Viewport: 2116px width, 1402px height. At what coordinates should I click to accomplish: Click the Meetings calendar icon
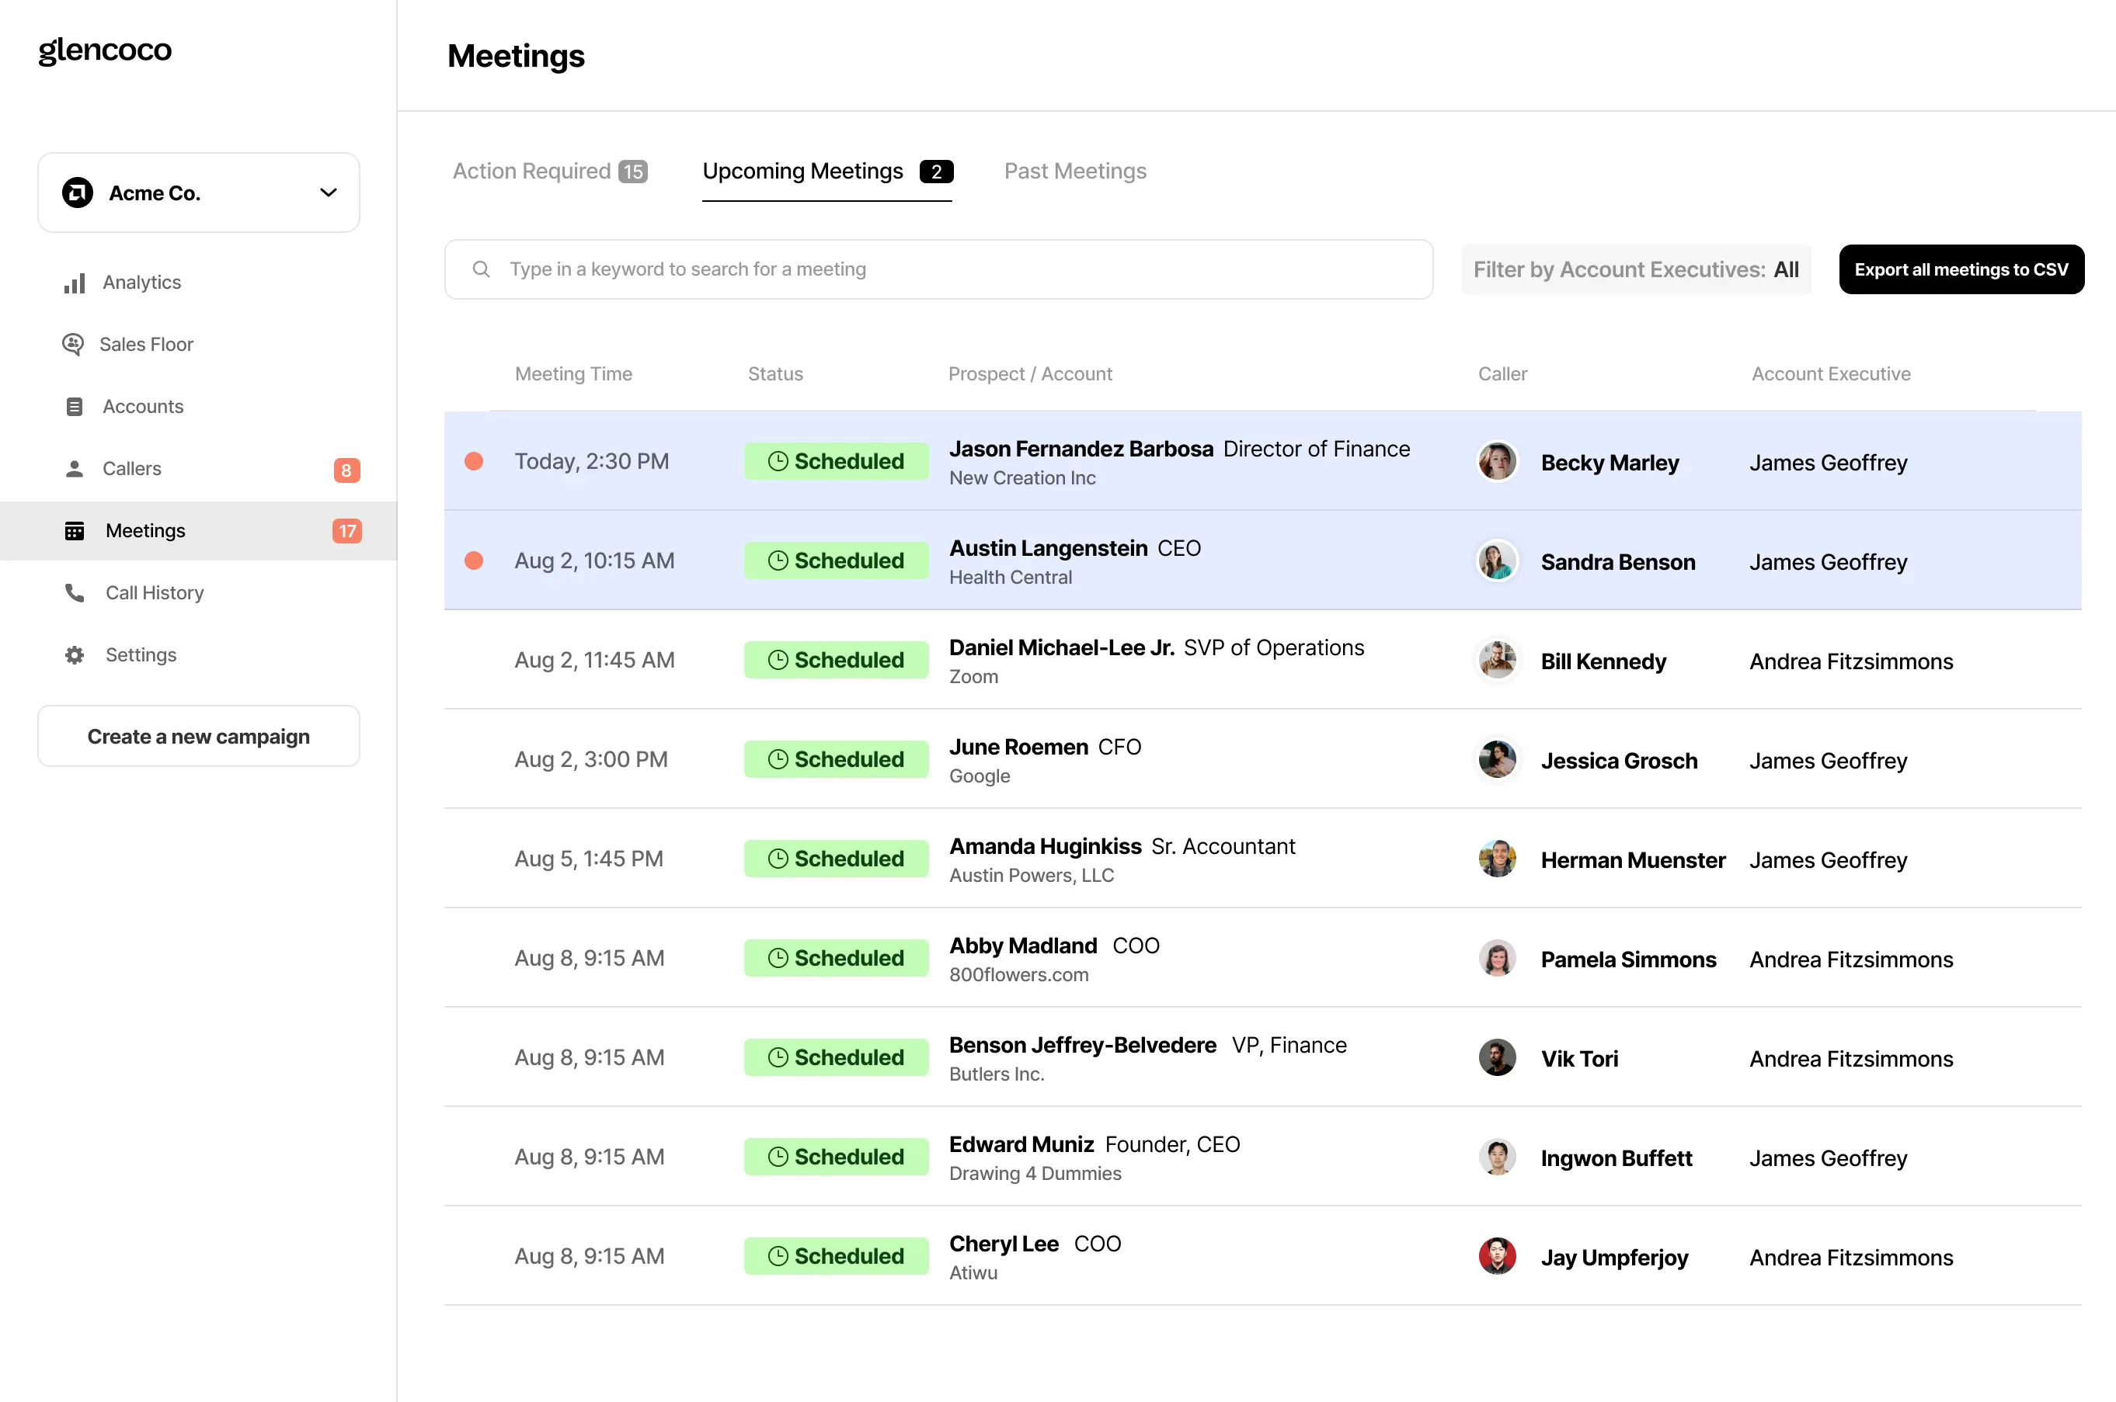tap(75, 531)
